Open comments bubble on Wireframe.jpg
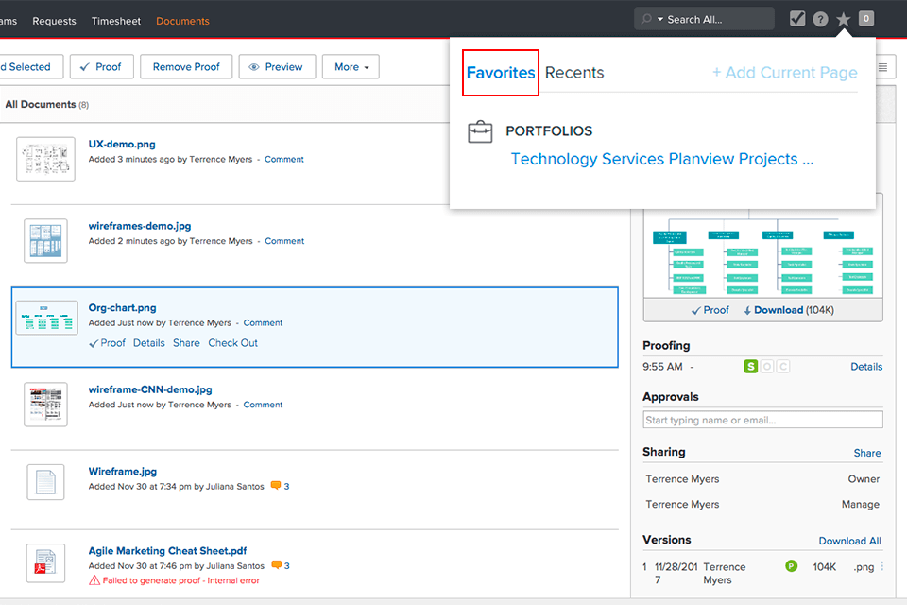The width and height of the screenshot is (907, 605). [276, 486]
